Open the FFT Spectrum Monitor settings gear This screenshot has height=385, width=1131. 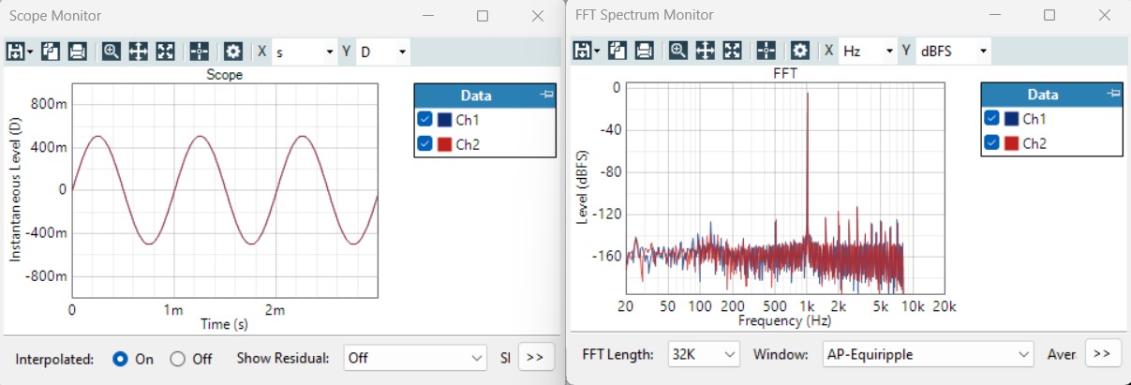[x=799, y=51]
